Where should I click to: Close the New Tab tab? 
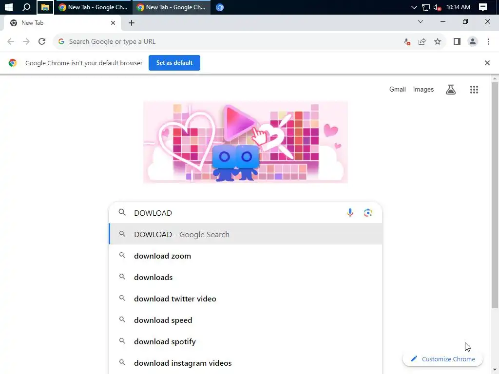pos(113,23)
